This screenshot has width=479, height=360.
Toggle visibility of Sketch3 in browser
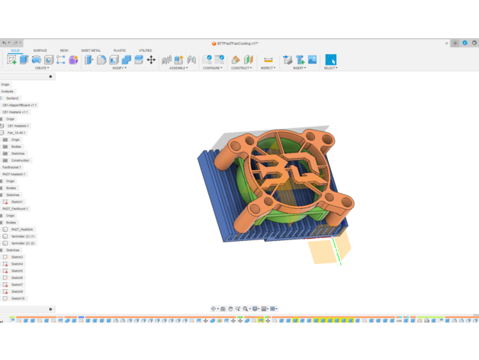pos(5,257)
